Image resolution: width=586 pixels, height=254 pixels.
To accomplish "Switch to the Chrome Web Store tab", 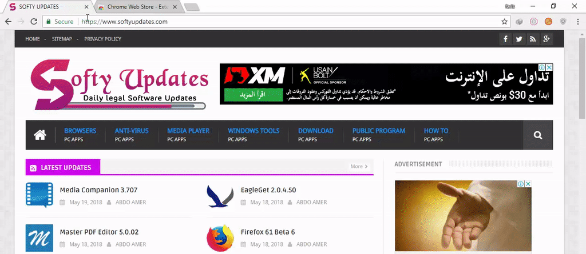I will (x=137, y=7).
